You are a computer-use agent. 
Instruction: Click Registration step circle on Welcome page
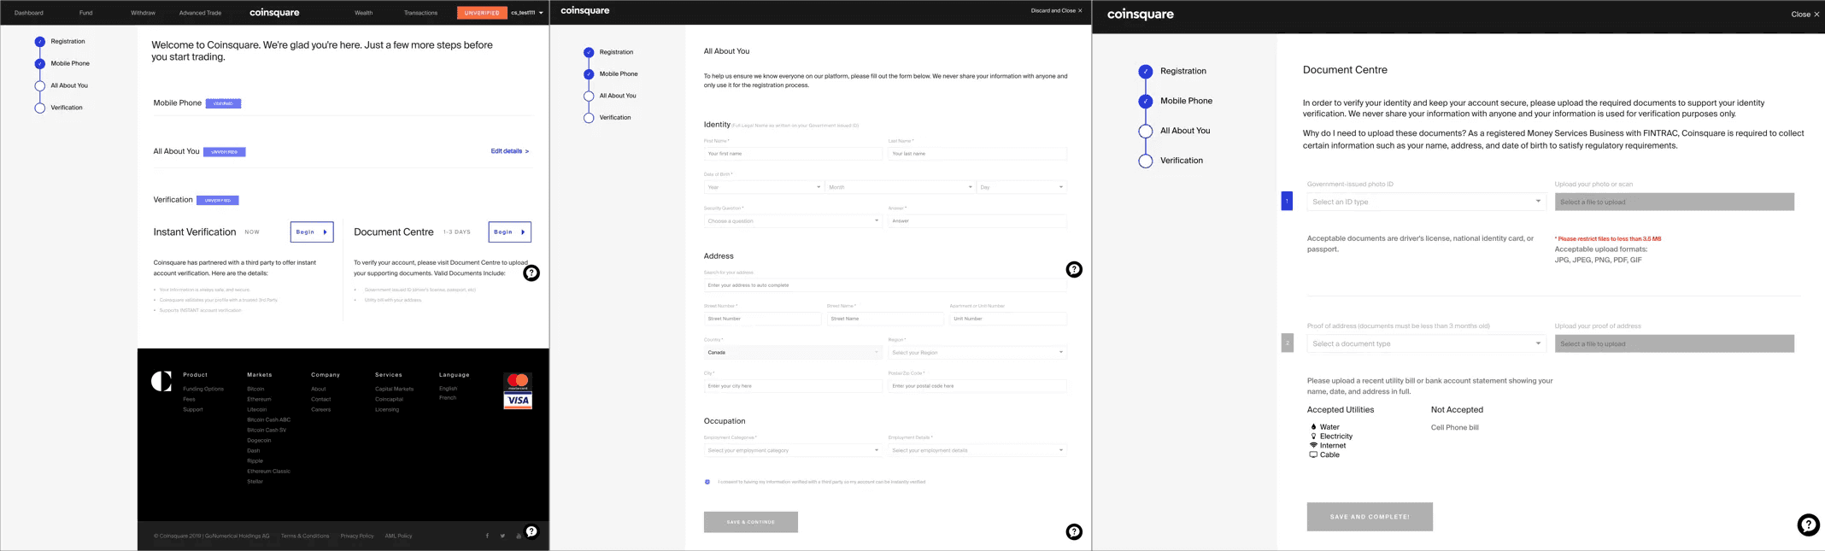pyautogui.click(x=39, y=42)
